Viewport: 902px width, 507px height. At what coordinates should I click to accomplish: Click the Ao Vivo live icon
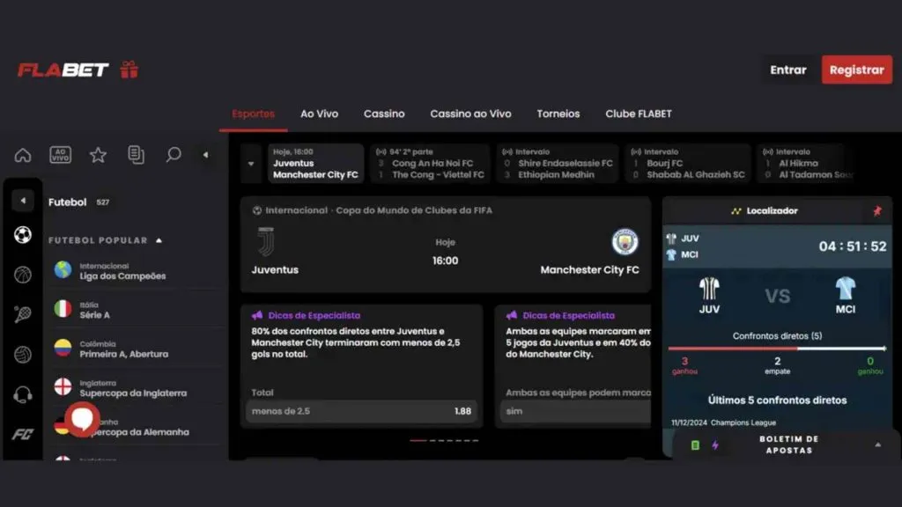coord(60,155)
